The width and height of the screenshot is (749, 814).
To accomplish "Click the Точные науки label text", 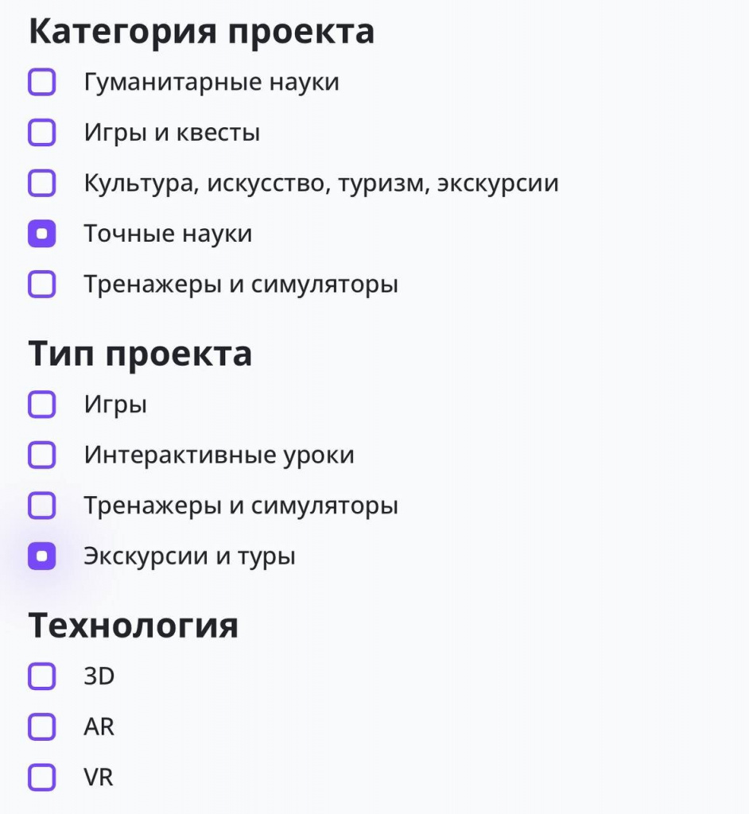I will 168,234.
